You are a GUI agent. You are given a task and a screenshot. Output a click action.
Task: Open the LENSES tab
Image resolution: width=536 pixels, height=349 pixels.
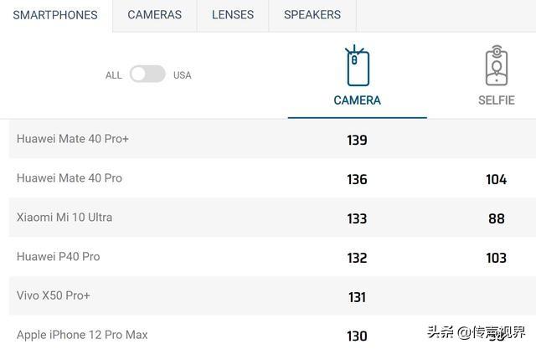click(x=233, y=15)
